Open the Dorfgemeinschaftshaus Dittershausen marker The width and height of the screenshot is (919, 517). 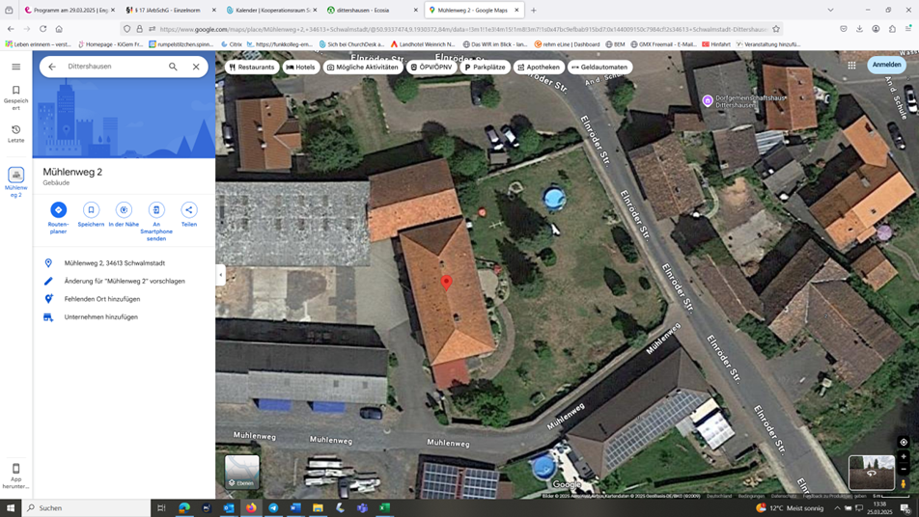point(708,100)
